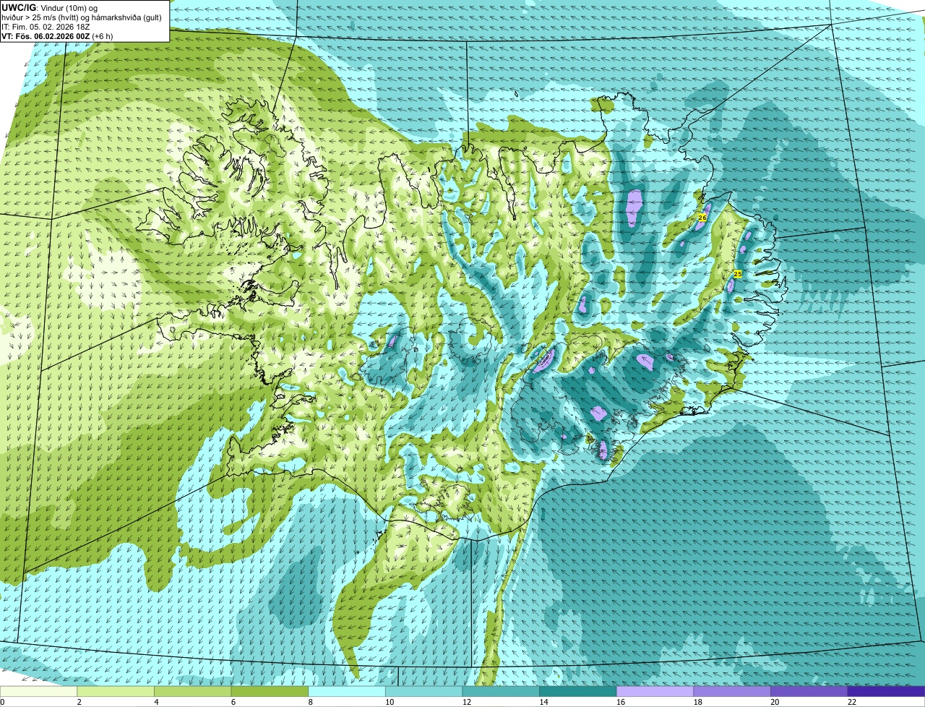Click scale label '4' on the color bar

coord(155,702)
